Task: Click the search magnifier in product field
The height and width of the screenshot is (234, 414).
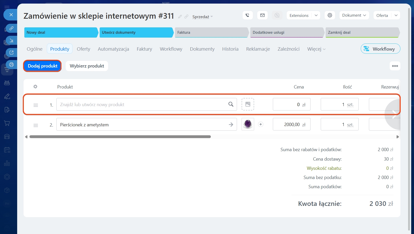Action: [231, 104]
